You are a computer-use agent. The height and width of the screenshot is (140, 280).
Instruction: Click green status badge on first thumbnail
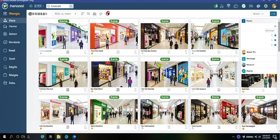(x=63, y=21)
